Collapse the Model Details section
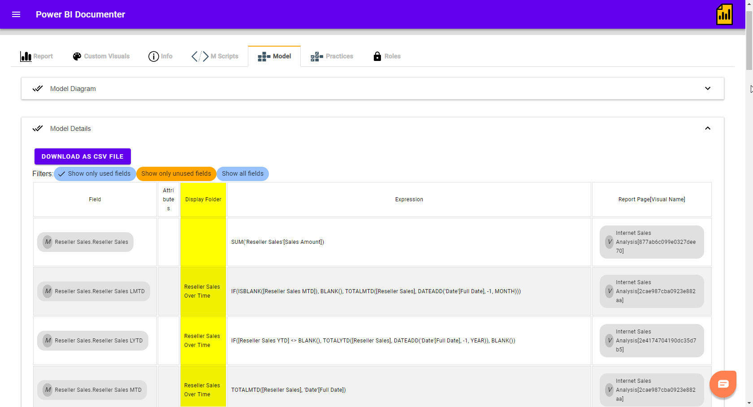 (x=707, y=128)
